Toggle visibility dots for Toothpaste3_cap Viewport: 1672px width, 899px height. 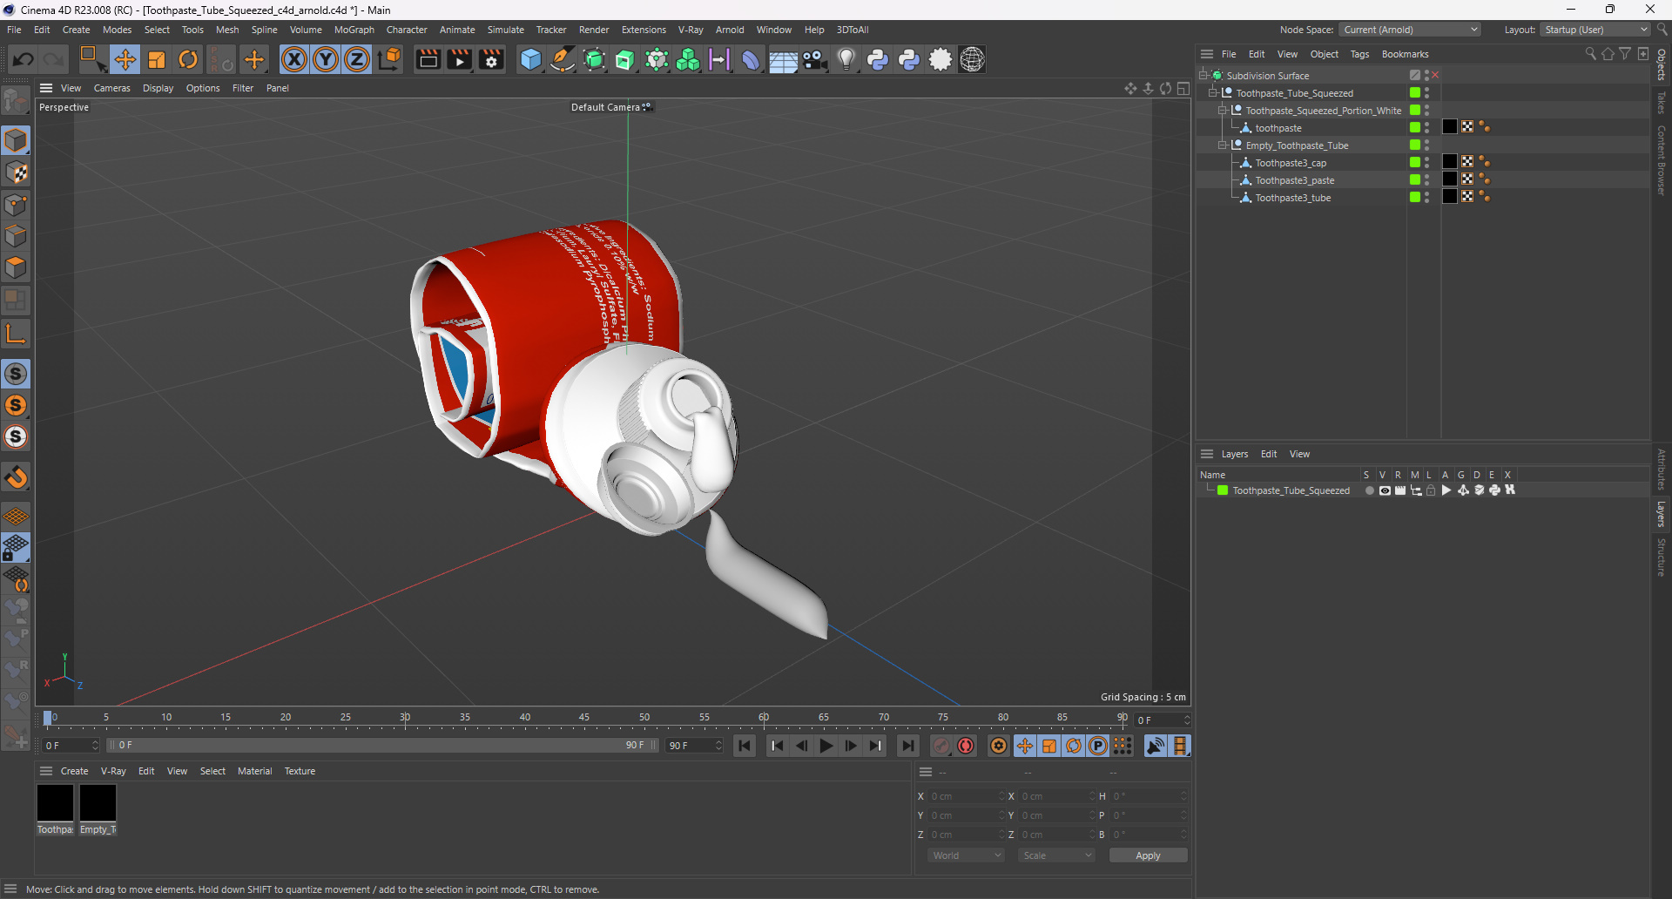(1426, 163)
